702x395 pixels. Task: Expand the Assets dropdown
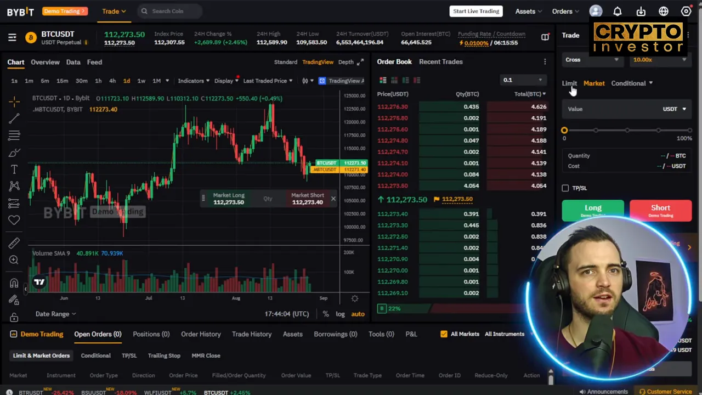click(529, 11)
